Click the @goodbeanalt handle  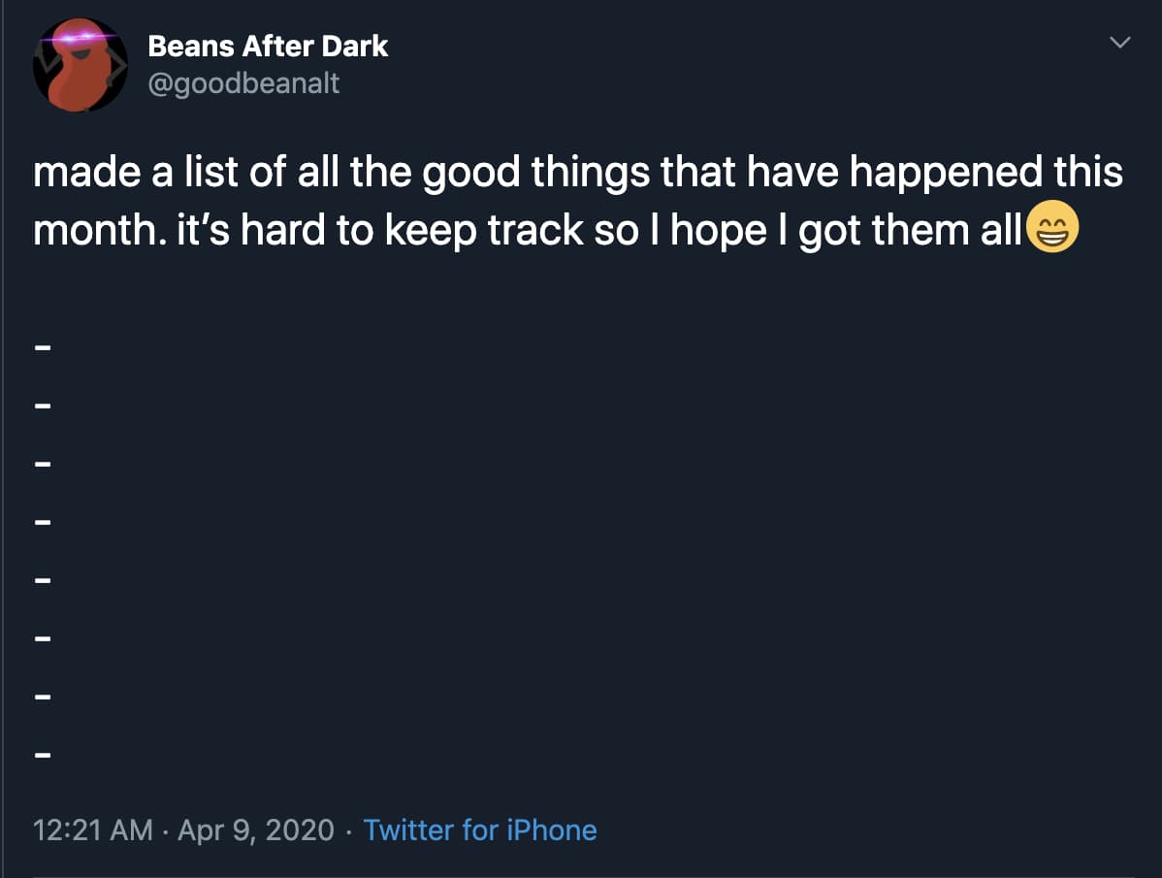click(x=243, y=83)
